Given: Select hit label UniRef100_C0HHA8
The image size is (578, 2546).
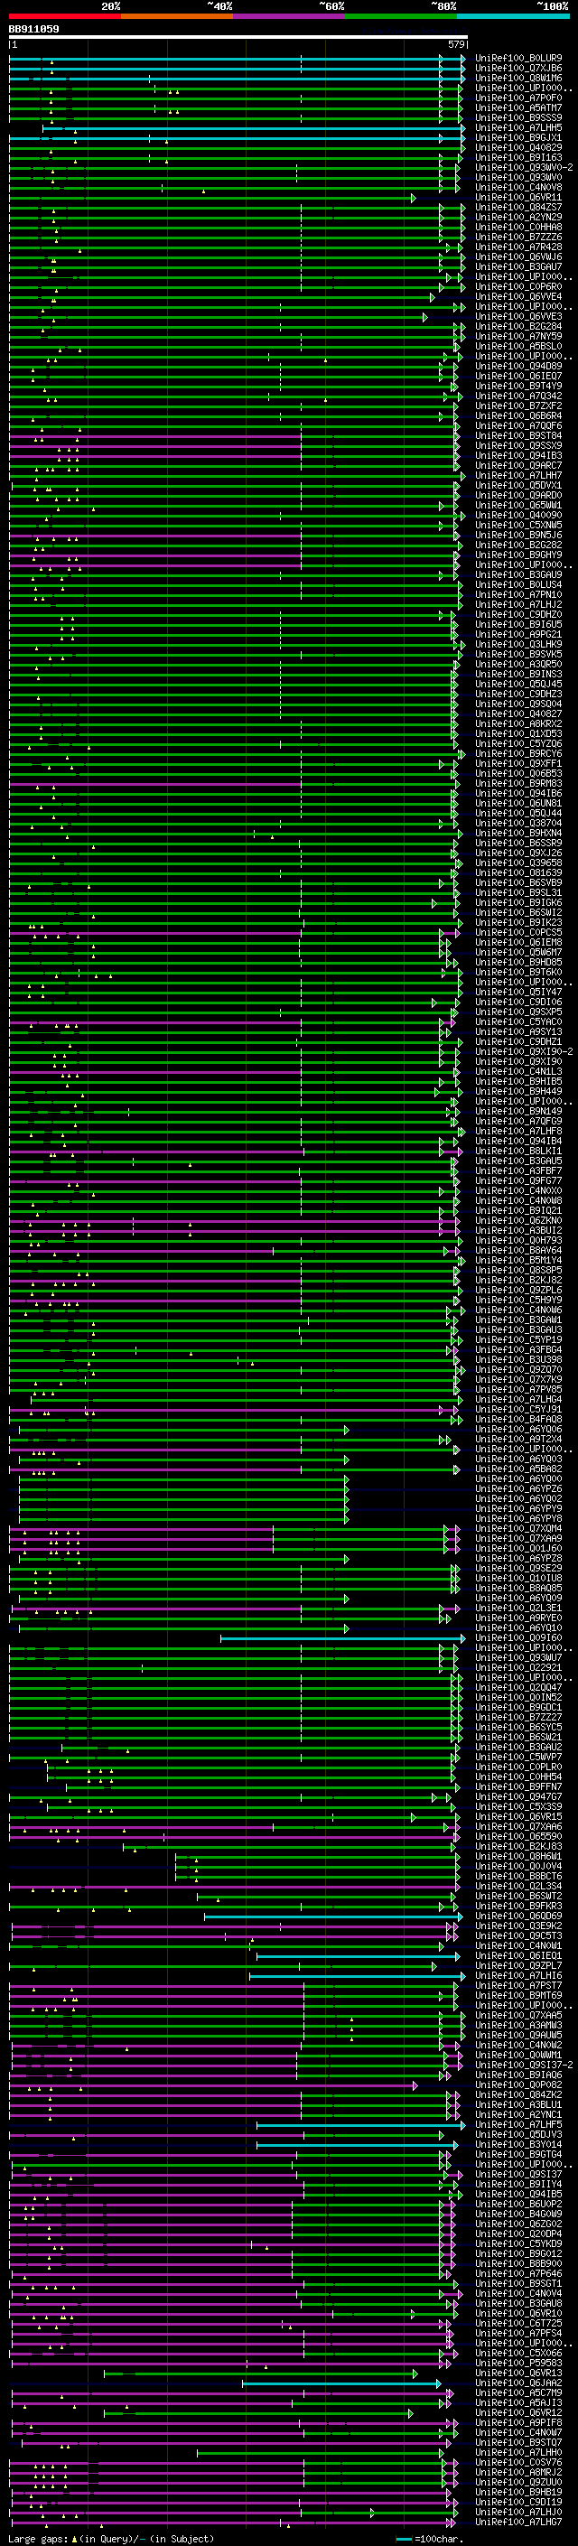Looking at the screenshot, I should tap(517, 228).
